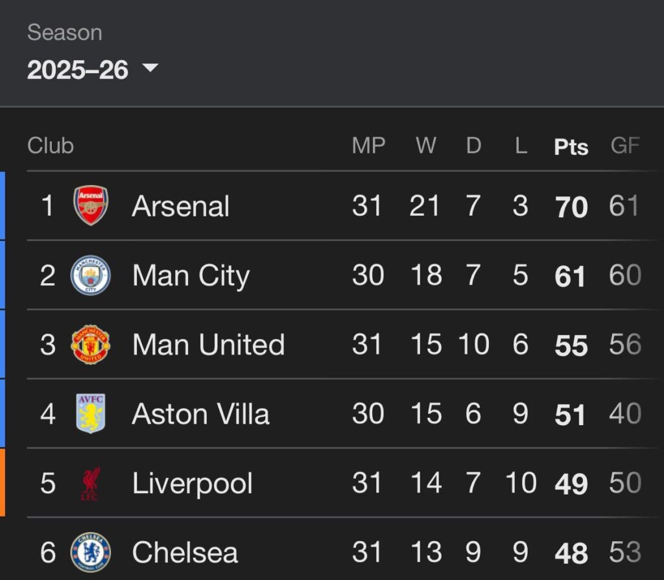This screenshot has height=580, width=664.
Task: Click the orange qualification bar beside Liverpool
Action: (4, 483)
